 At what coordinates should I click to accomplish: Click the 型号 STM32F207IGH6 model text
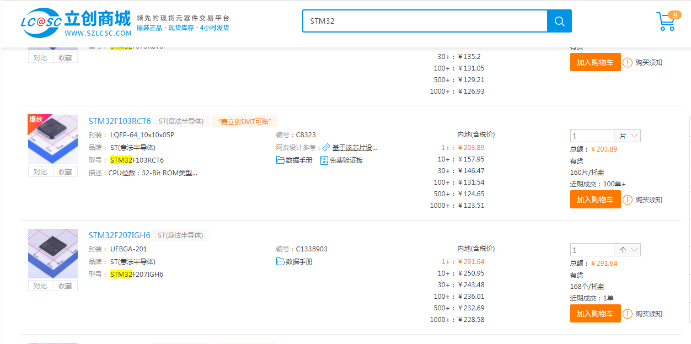(137, 275)
